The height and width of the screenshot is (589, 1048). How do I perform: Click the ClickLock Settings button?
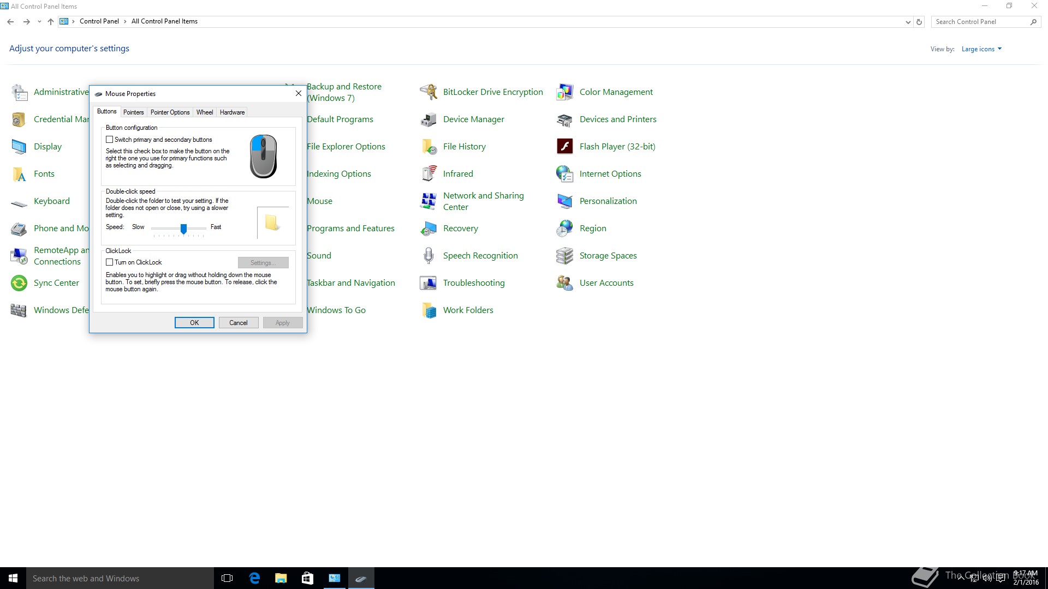coord(263,263)
